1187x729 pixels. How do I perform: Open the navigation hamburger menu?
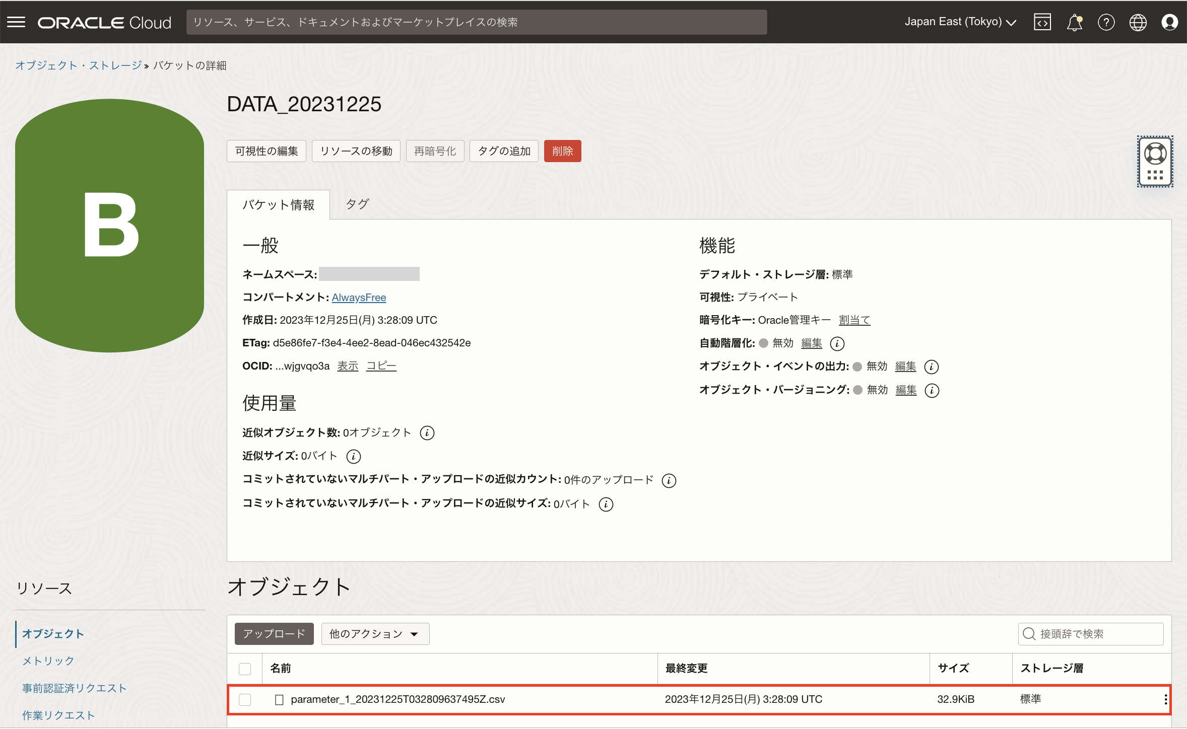pyautogui.click(x=16, y=22)
